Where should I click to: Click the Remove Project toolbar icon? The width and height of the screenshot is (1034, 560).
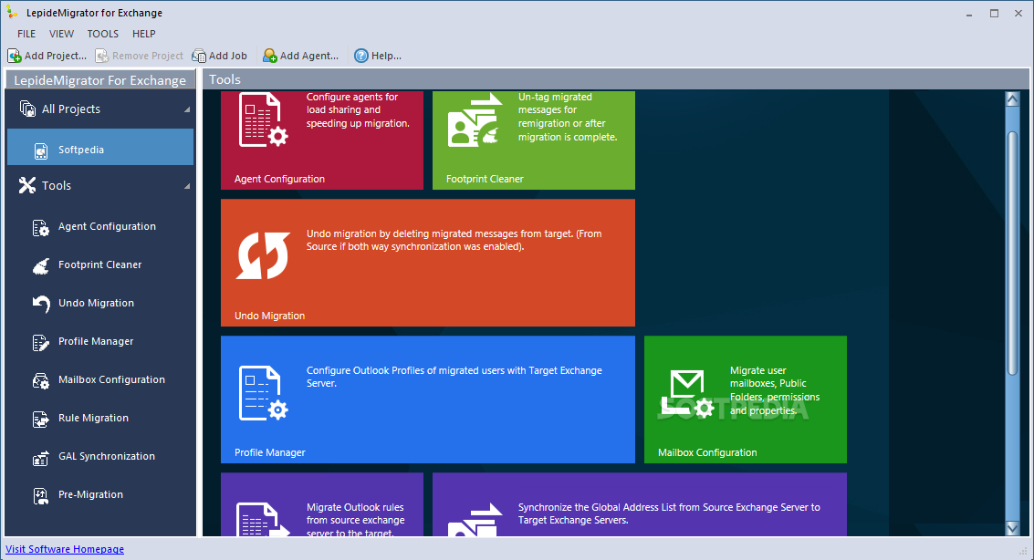click(101, 56)
